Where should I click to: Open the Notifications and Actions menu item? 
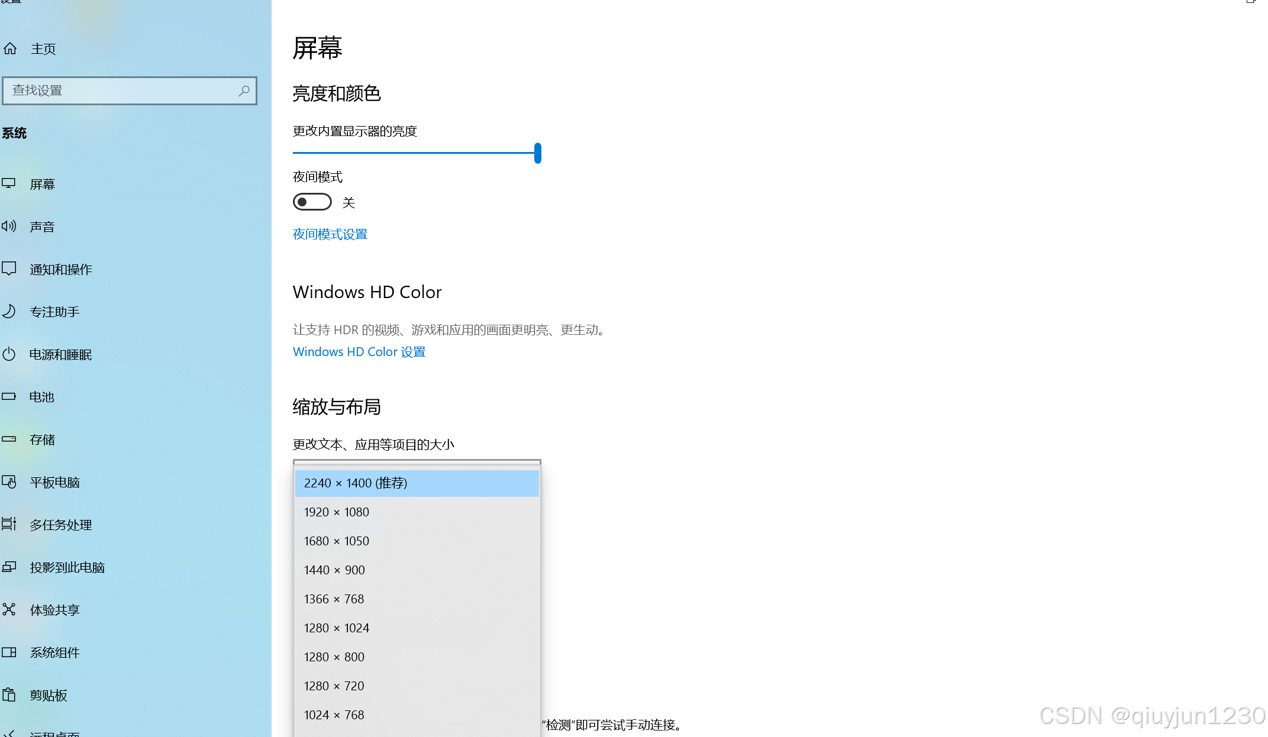tap(61, 270)
